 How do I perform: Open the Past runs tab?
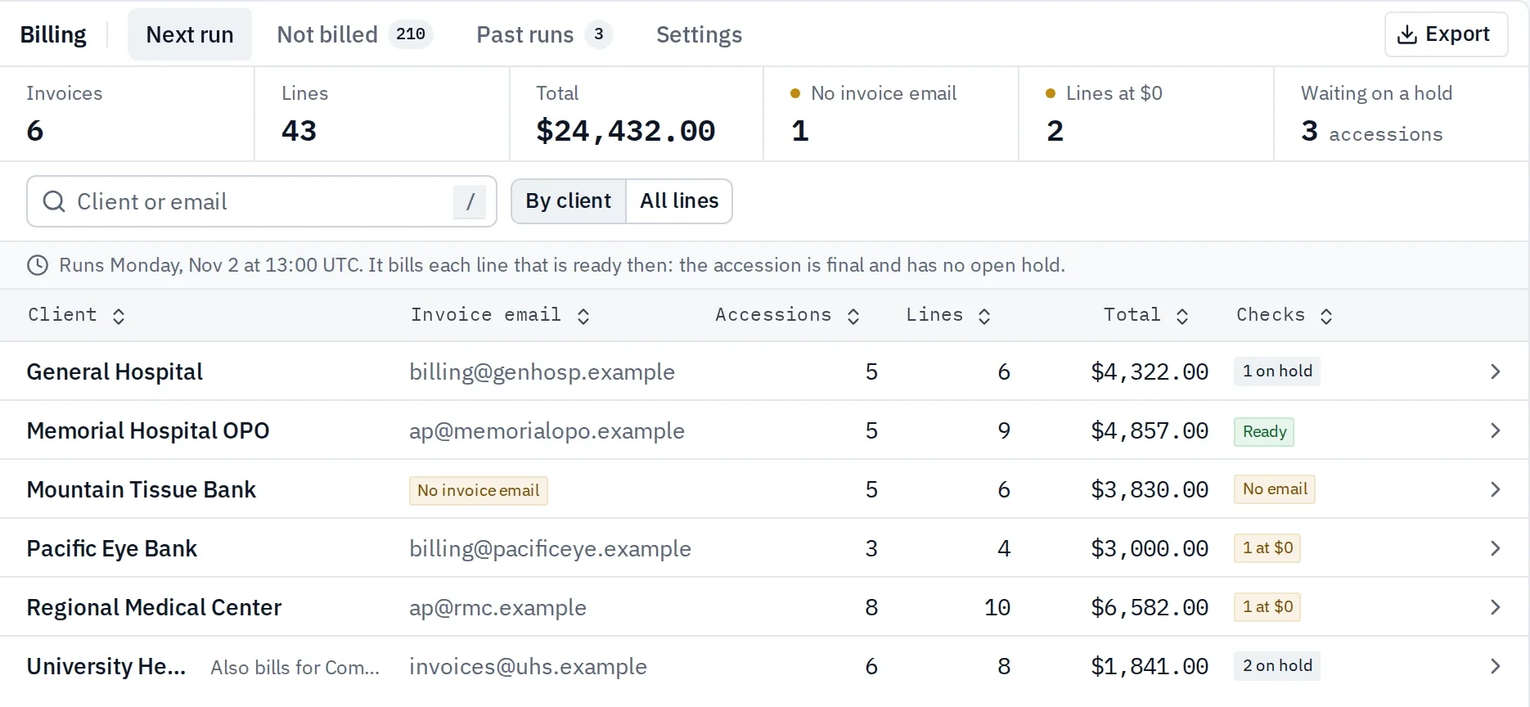pos(544,34)
